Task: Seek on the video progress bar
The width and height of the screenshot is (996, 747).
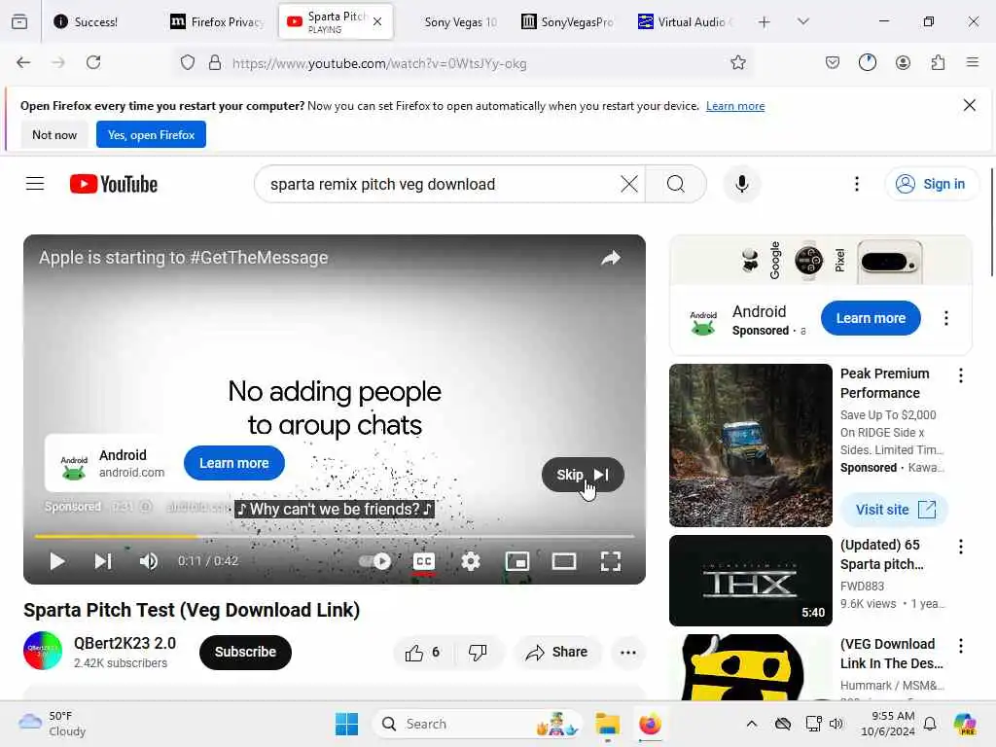Action: point(335,537)
